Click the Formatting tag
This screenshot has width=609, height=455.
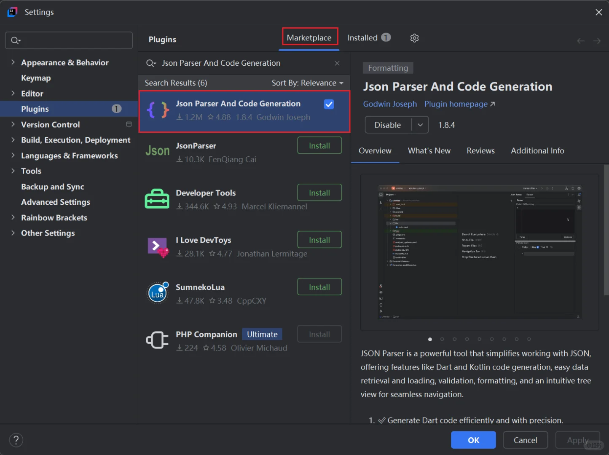[x=388, y=68]
